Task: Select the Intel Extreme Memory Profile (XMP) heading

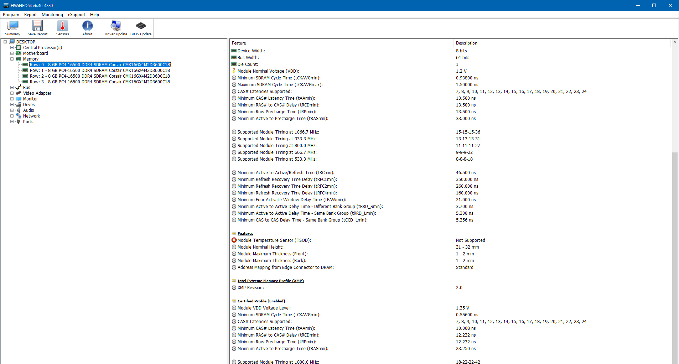Action: [x=271, y=281]
